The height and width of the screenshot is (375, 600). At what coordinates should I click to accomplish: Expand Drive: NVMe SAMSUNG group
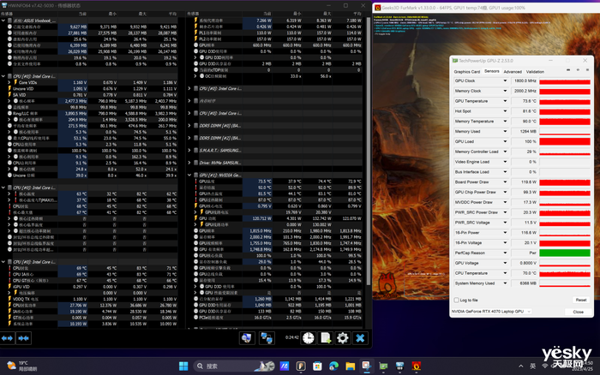pos(189,163)
